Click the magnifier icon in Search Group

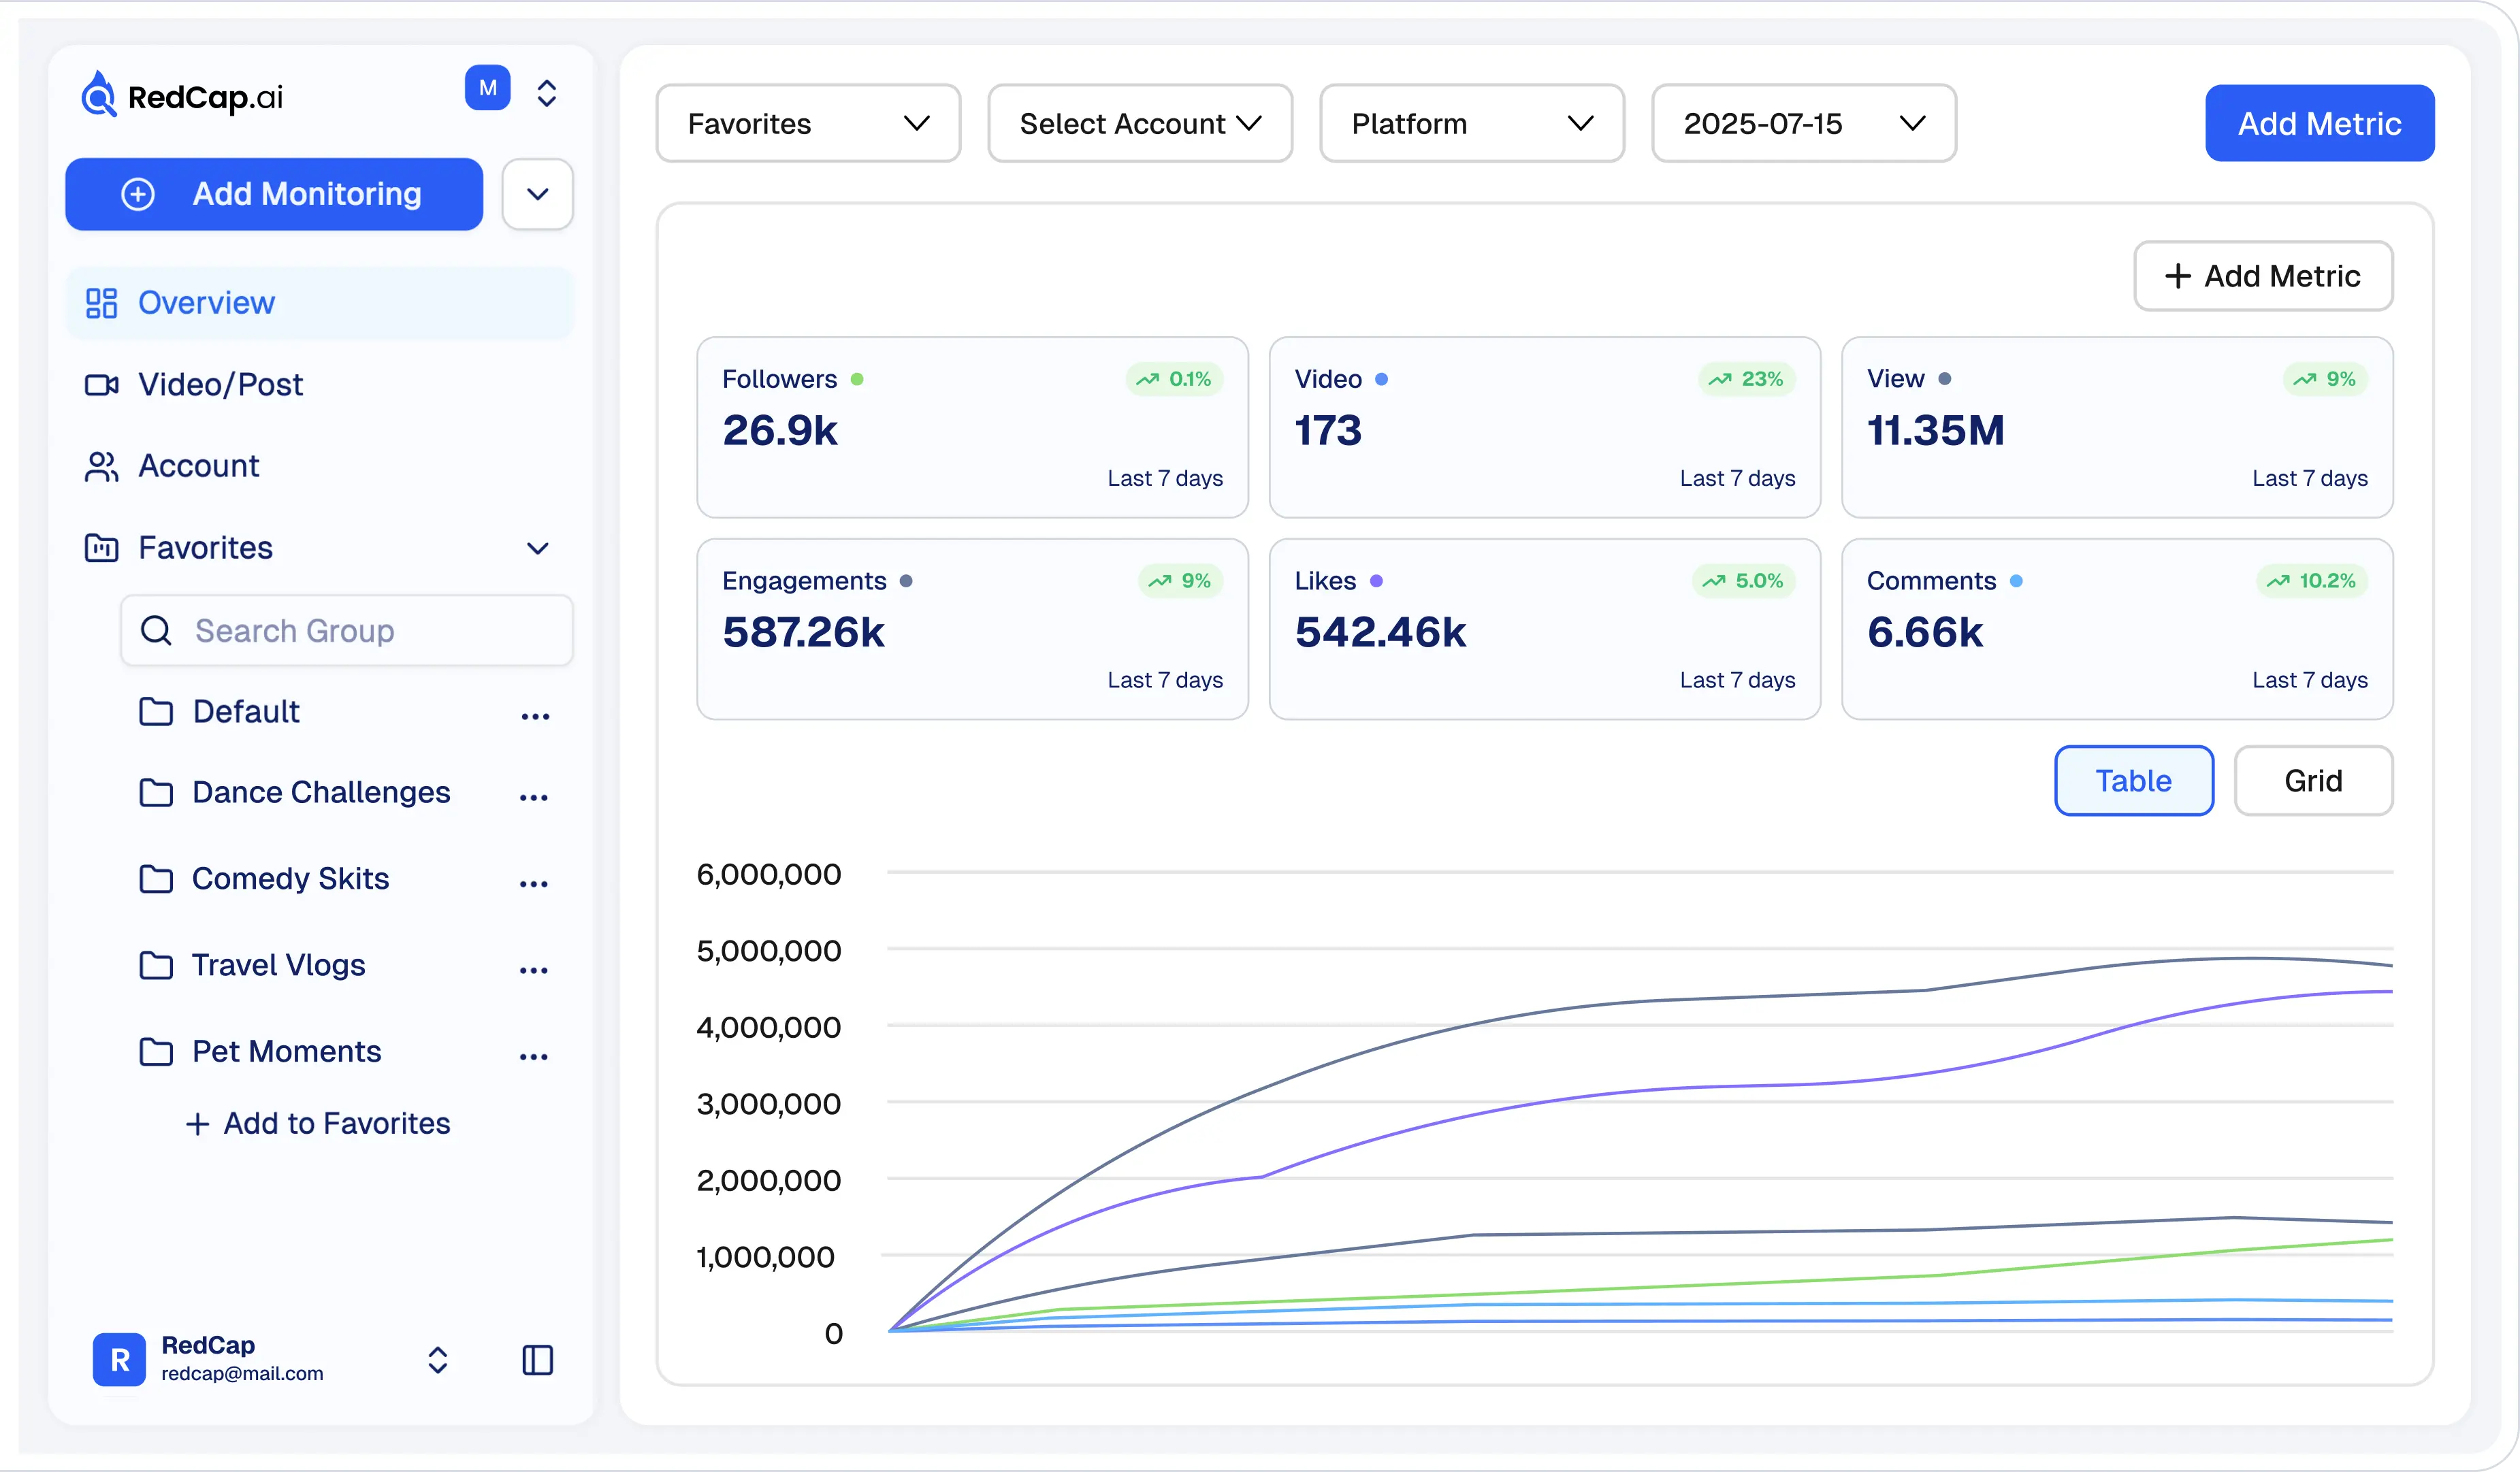(x=156, y=631)
